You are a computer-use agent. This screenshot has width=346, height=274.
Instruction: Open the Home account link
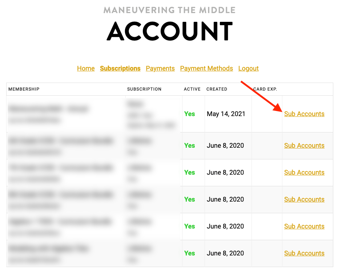tap(86, 68)
